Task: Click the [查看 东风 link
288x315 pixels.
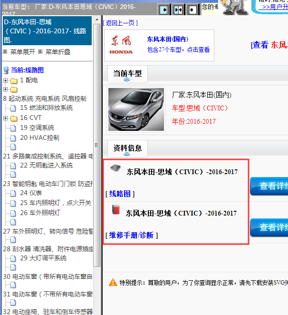Action: pos(269,45)
